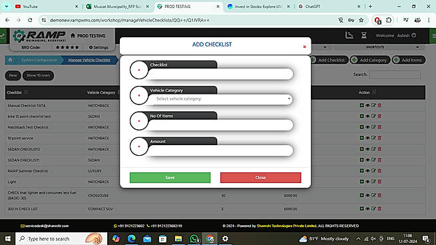This screenshot has width=436, height=245.
Task: Click the No Of Items input field
Action: pos(220,125)
